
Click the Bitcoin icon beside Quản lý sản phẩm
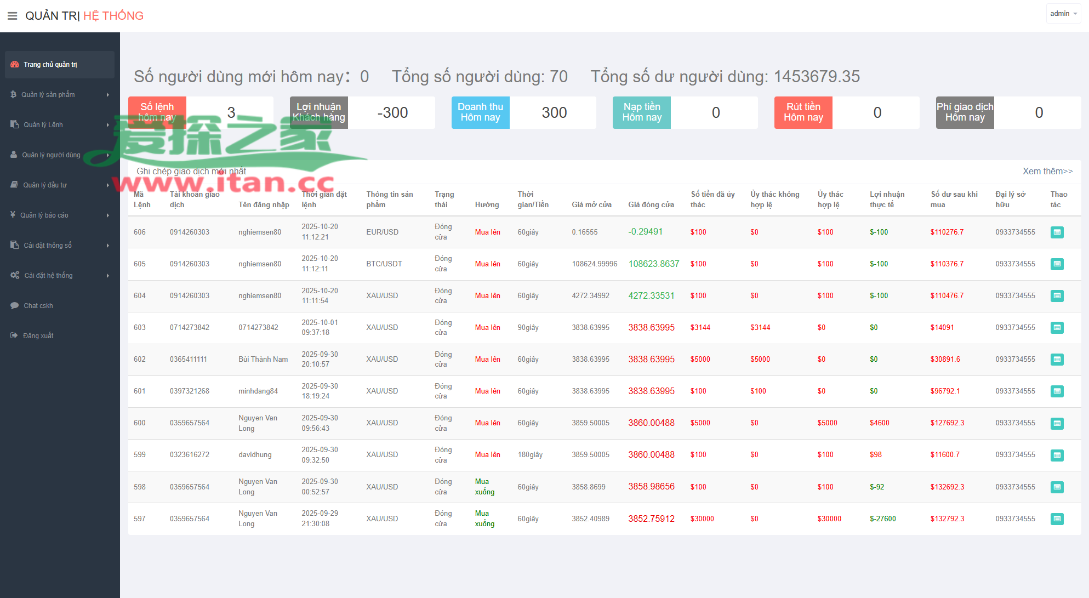(14, 95)
